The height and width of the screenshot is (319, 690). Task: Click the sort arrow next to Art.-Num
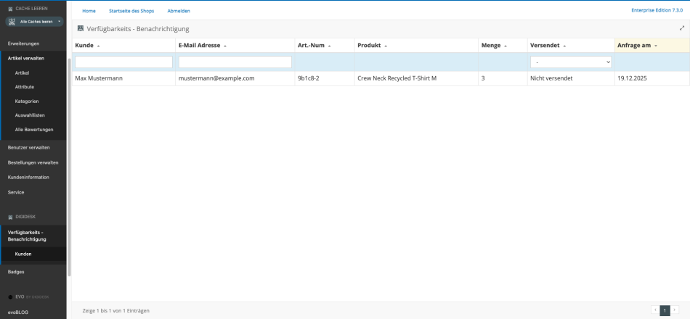click(x=330, y=46)
